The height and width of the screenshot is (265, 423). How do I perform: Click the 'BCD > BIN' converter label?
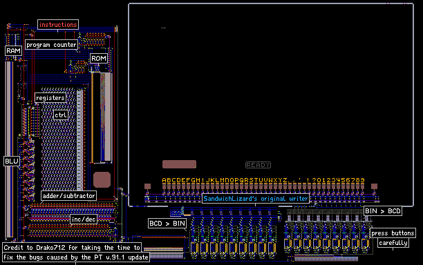[x=167, y=224]
